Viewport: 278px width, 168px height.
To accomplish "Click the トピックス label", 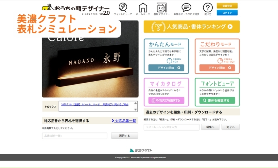I will [50, 107].
